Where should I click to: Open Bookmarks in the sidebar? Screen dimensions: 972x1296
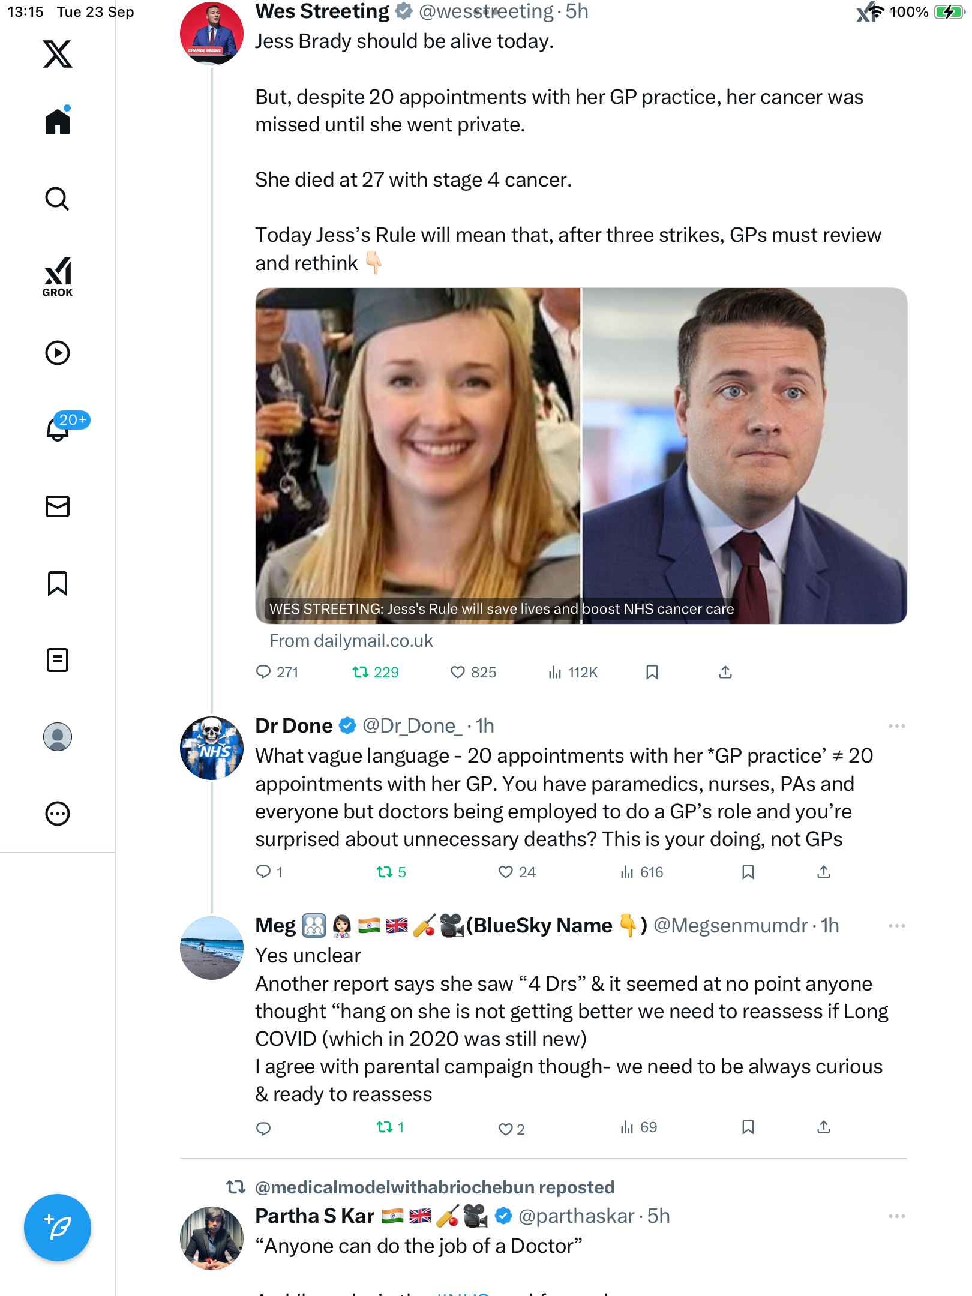[58, 583]
